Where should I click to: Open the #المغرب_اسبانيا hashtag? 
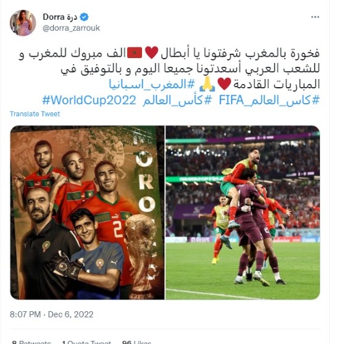(152, 84)
